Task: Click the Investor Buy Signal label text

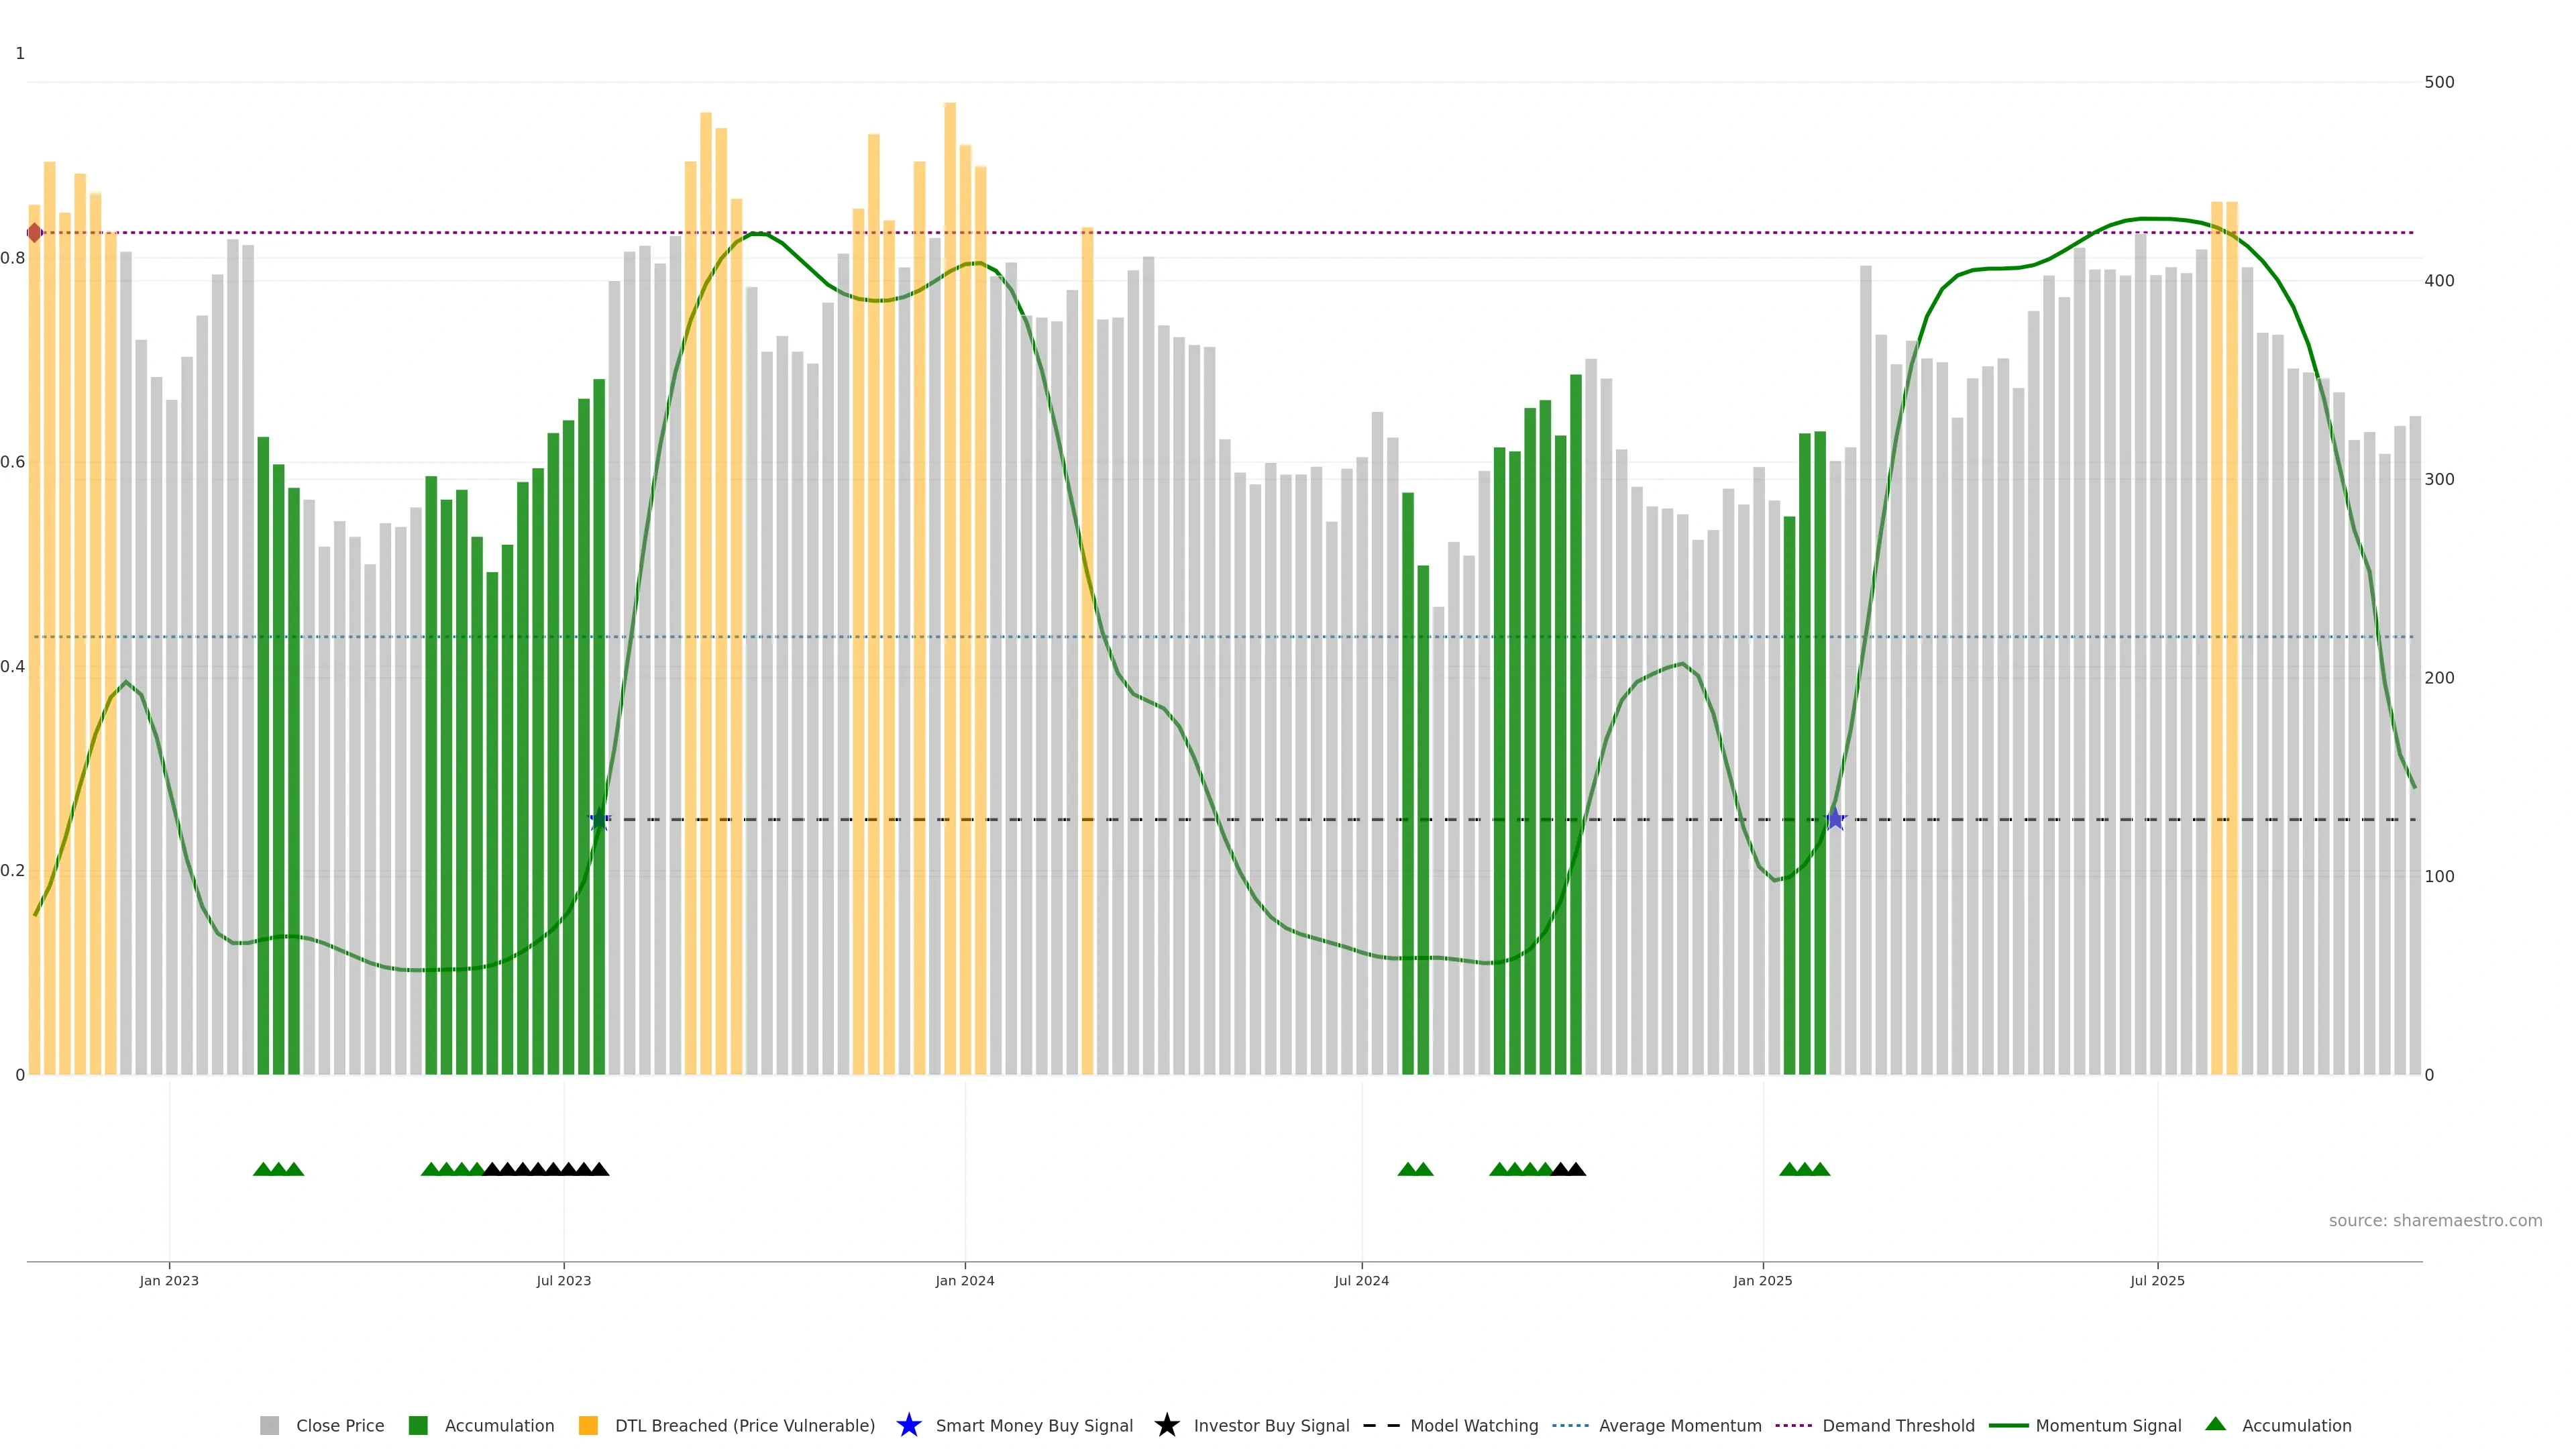Action: tap(1271, 1426)
